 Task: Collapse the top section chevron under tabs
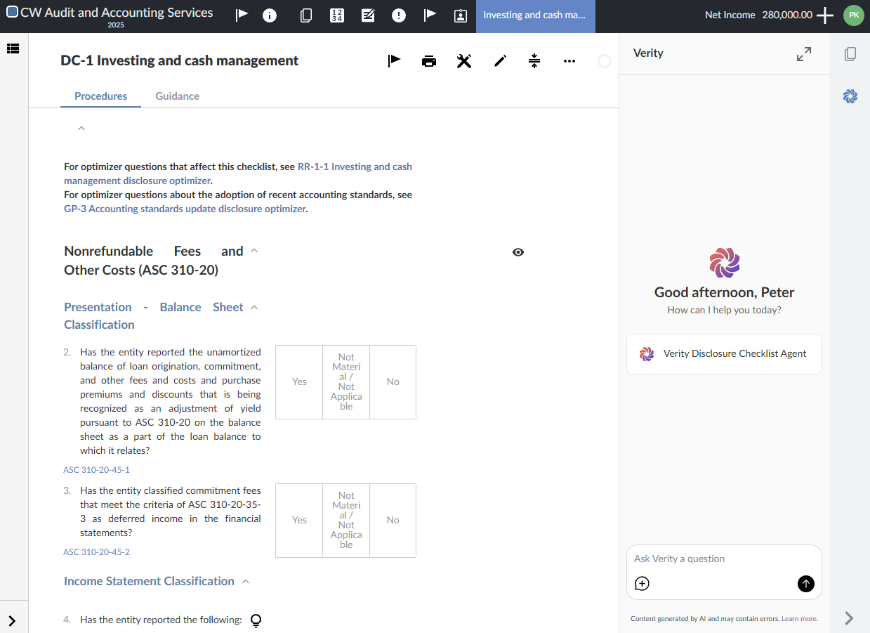click(81, 128)
